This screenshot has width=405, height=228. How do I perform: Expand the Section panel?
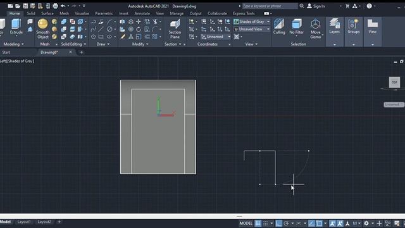tap(173, 44)
